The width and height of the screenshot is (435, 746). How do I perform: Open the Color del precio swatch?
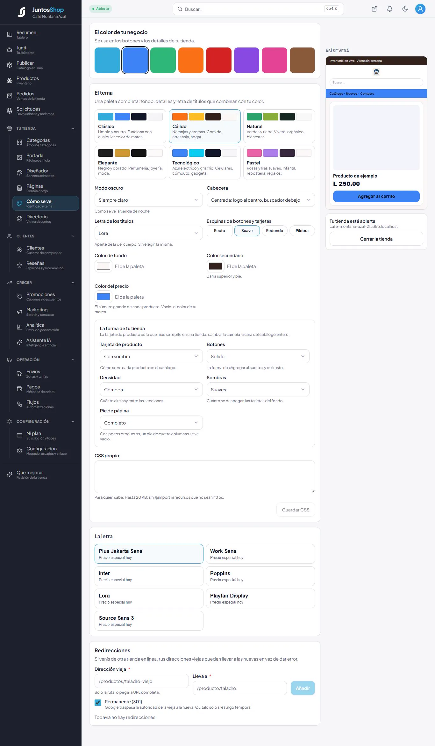click(x=103, y=297)
